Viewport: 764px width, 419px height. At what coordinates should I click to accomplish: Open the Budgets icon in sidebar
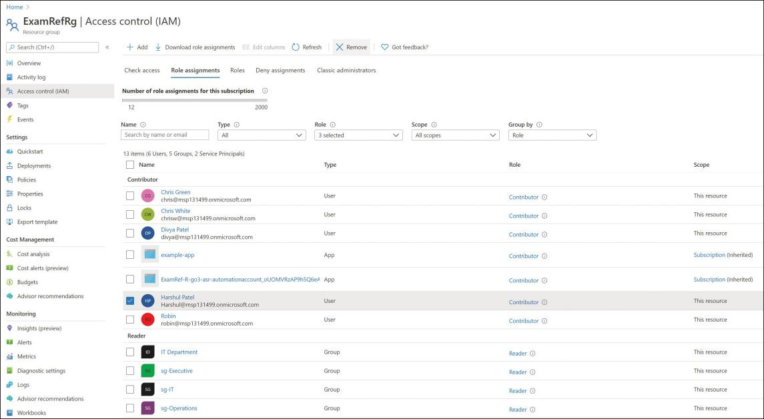(10, 282)
